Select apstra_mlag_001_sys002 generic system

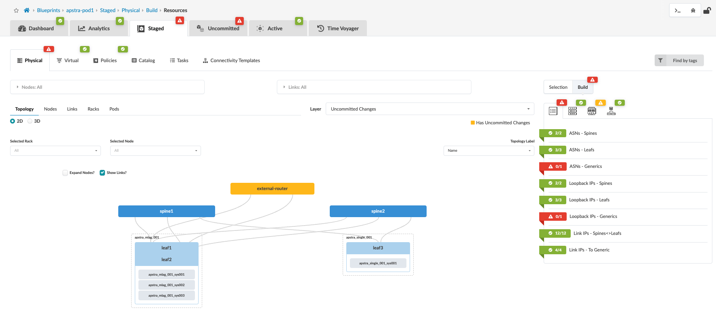tap(167, 285)
